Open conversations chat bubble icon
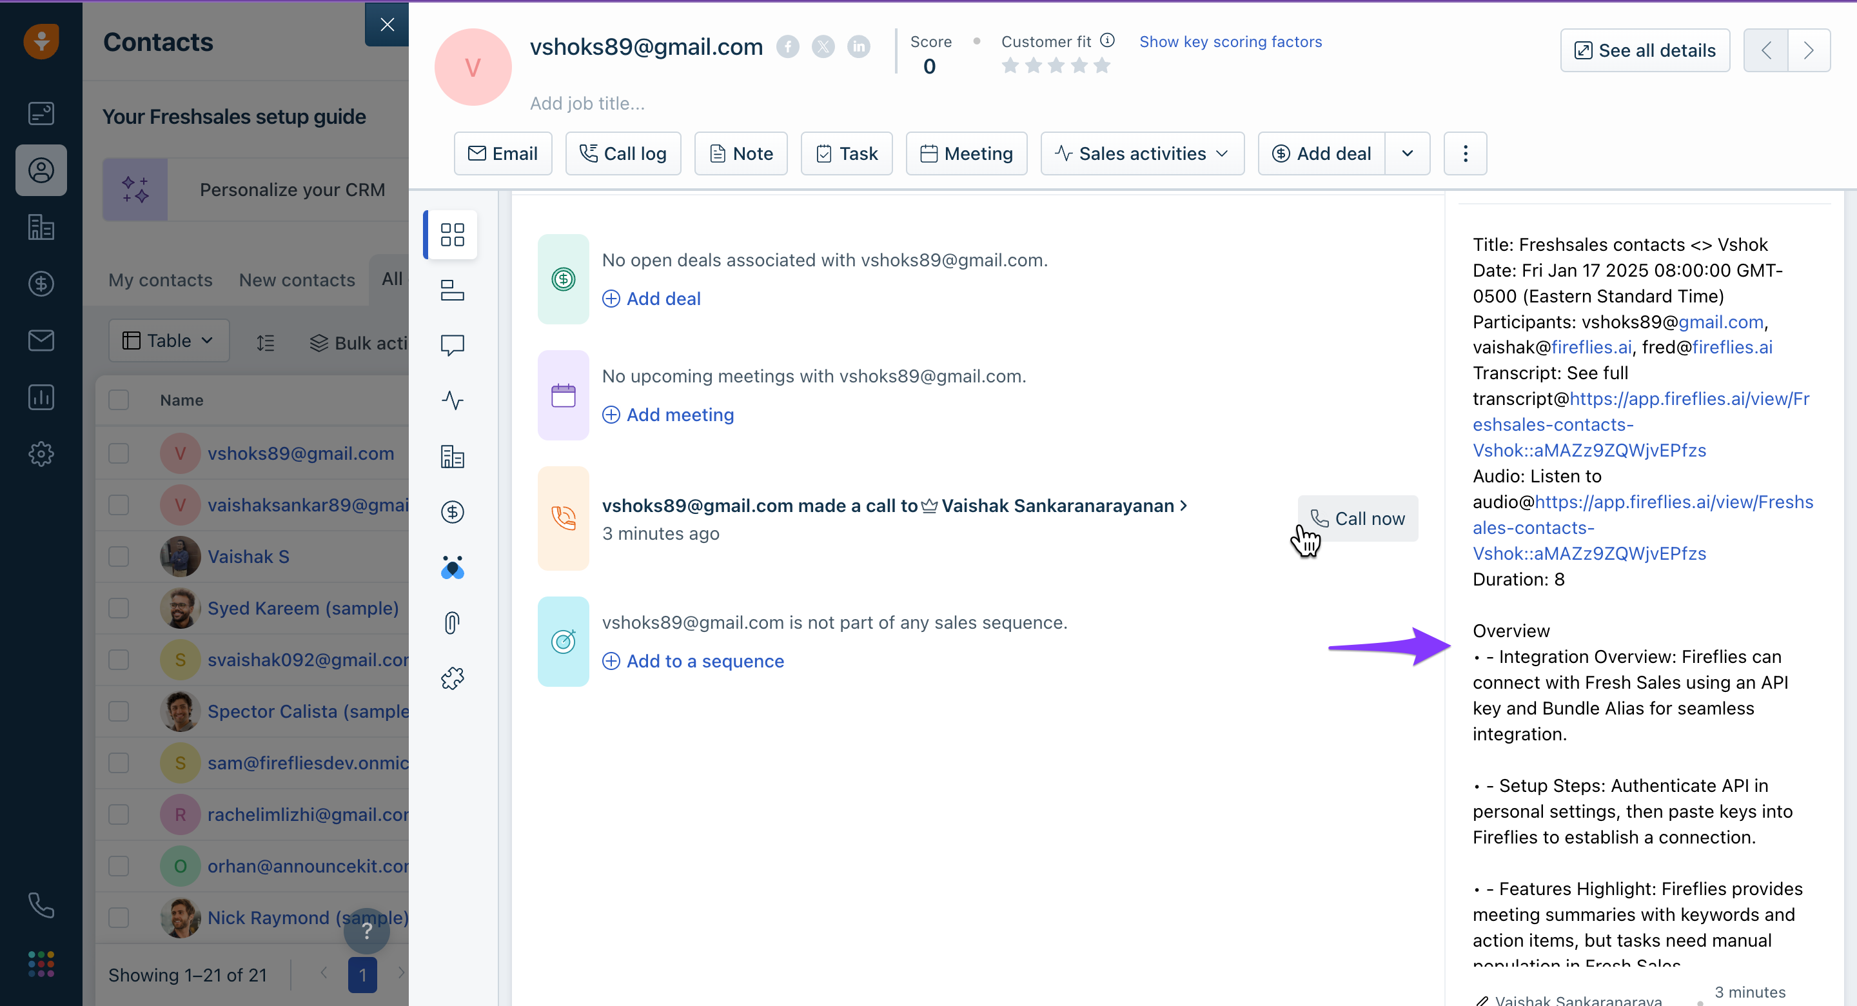Screen dimensions: 1857x1006 (x=452, y=346)
